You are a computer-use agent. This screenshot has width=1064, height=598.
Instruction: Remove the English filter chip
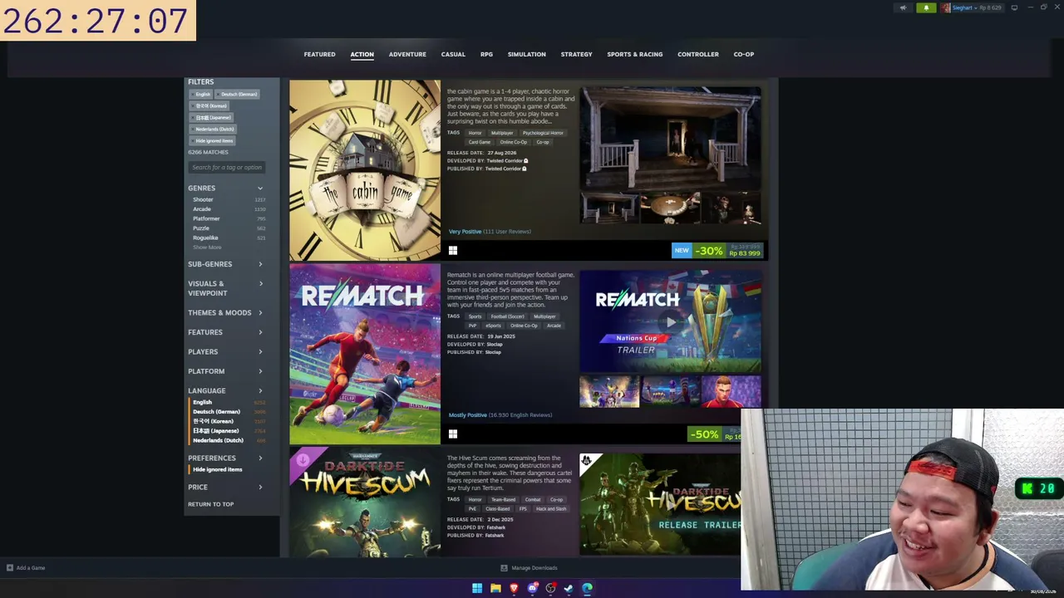[x=203, y=95]
